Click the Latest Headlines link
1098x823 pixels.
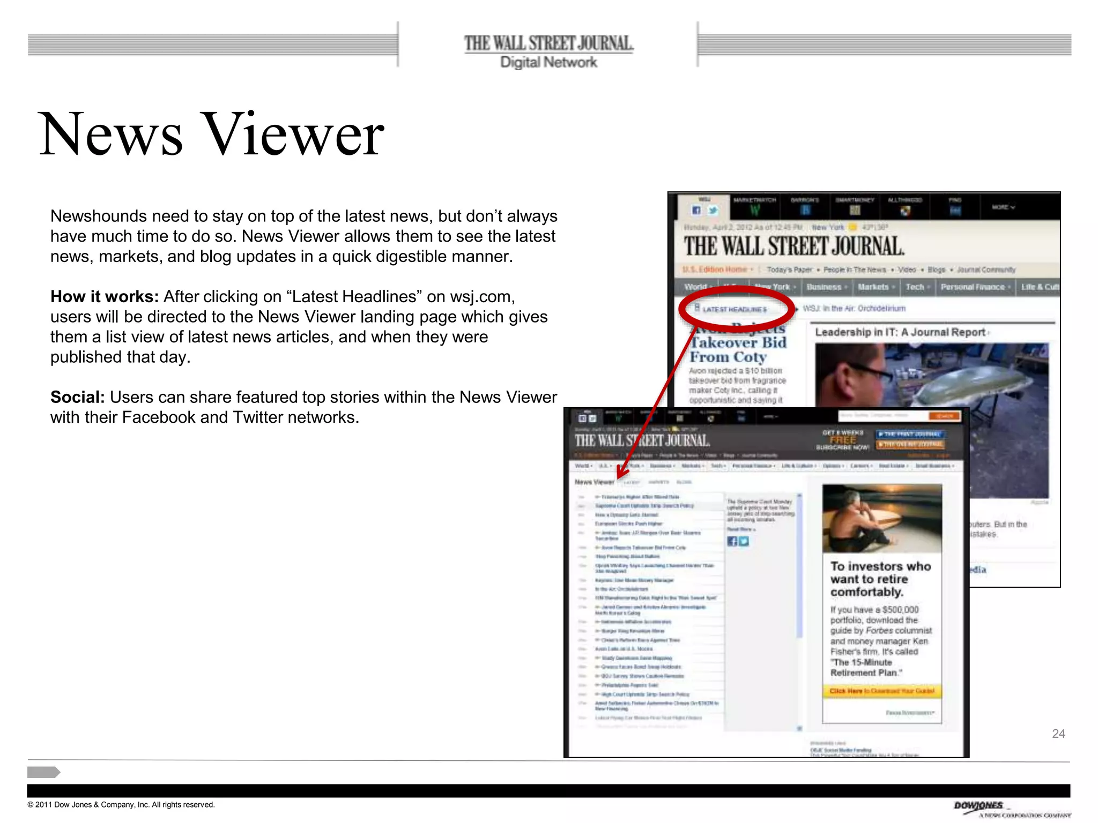pos(735,310)
